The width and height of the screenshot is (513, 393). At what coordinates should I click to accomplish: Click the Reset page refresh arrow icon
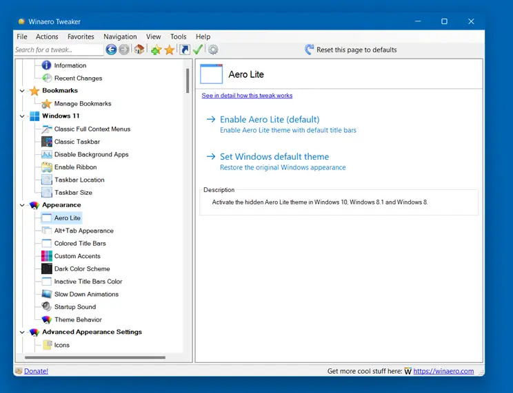(x=309, y=50)
